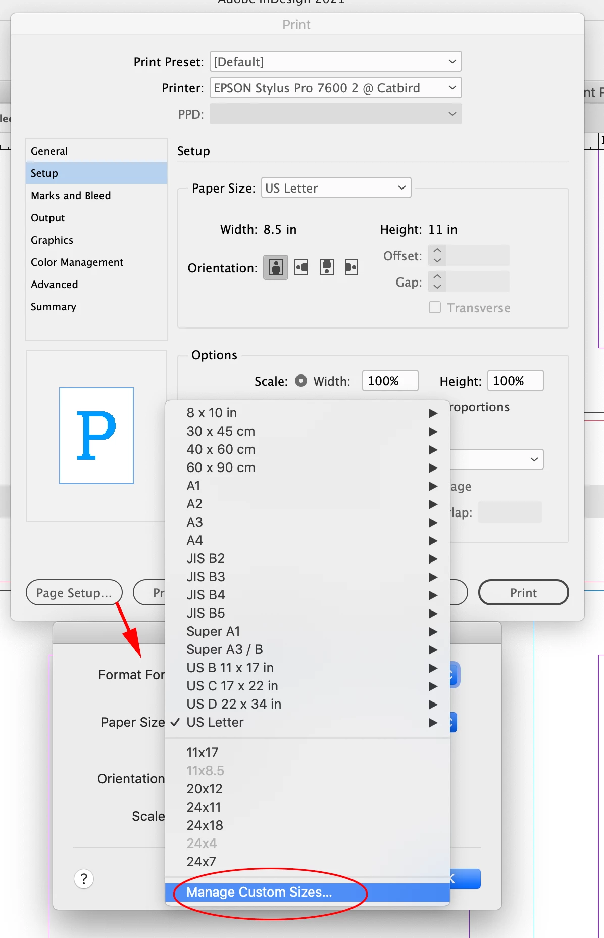Choose JIS B4 paper size
This screenshot has height=938, width=604.
point(308,595)
